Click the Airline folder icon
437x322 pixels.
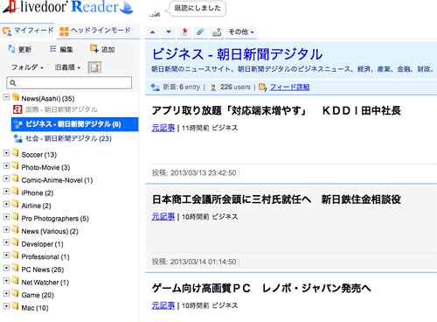click(15, 204)
